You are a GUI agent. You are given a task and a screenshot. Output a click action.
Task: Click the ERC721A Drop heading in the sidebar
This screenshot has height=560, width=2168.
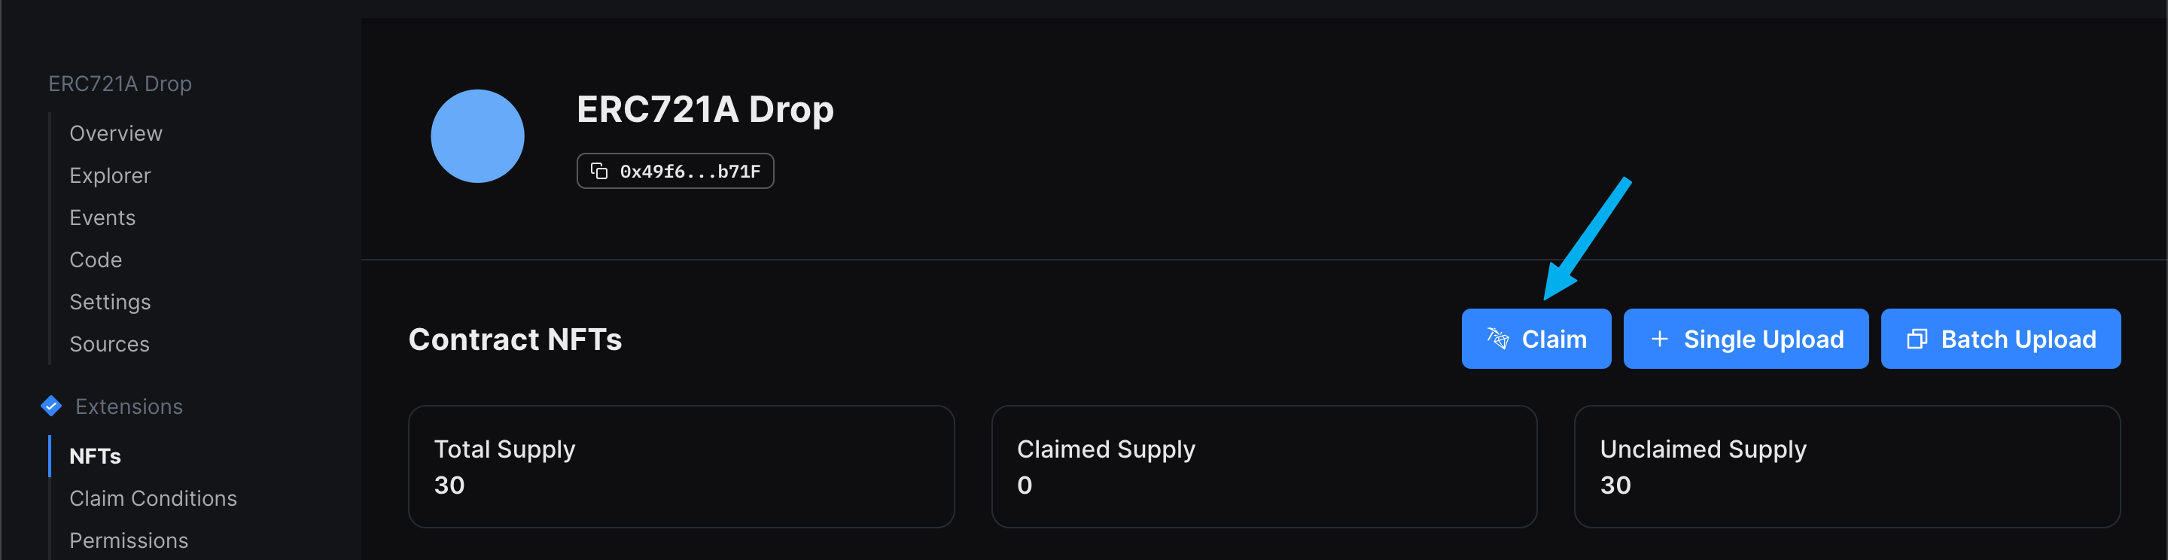tap(120, 83)
